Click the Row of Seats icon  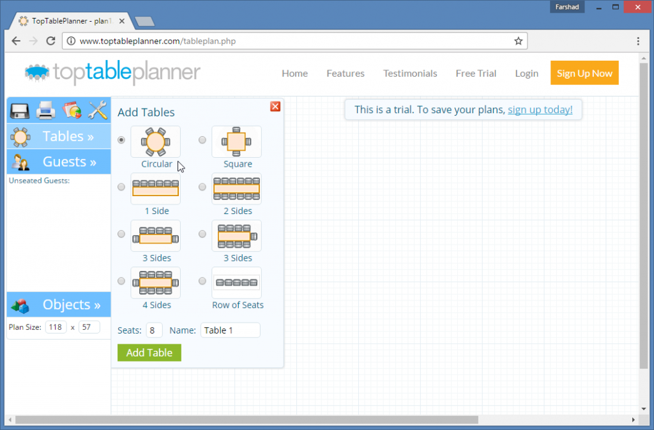tap(237, 282)
